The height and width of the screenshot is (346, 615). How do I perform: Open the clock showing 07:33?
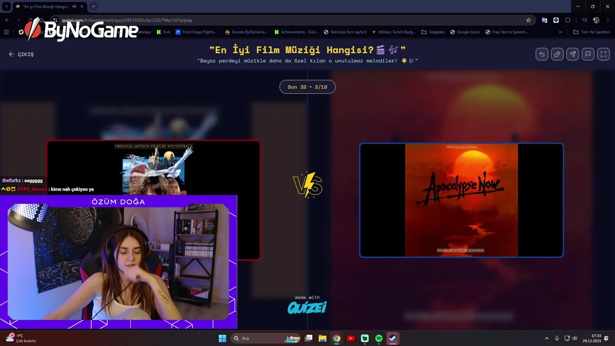[591, 338]
